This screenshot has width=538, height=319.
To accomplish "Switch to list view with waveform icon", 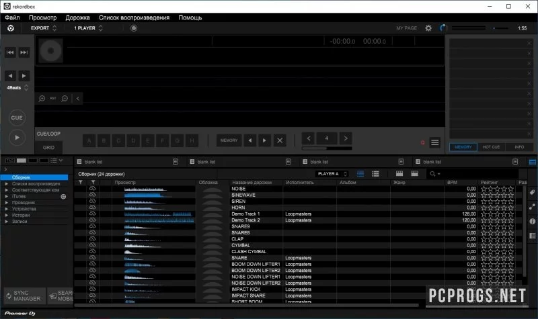I will pos(360,174).
